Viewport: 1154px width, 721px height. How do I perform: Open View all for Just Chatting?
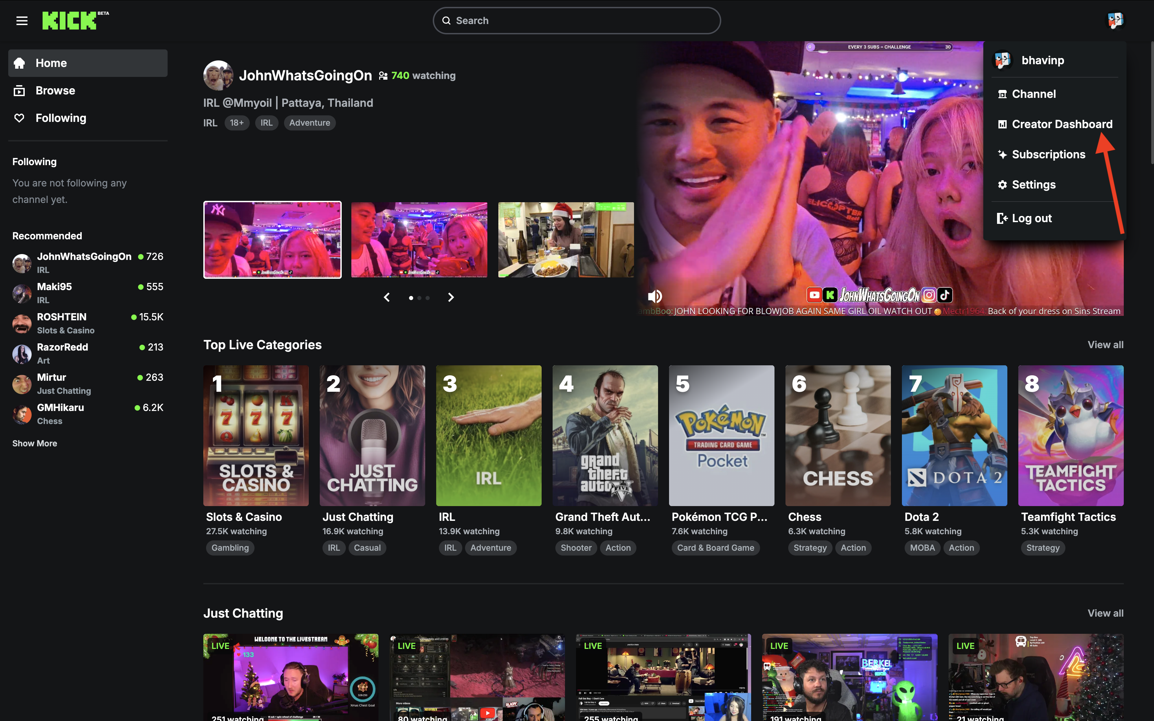click(x=1105, y=613)
